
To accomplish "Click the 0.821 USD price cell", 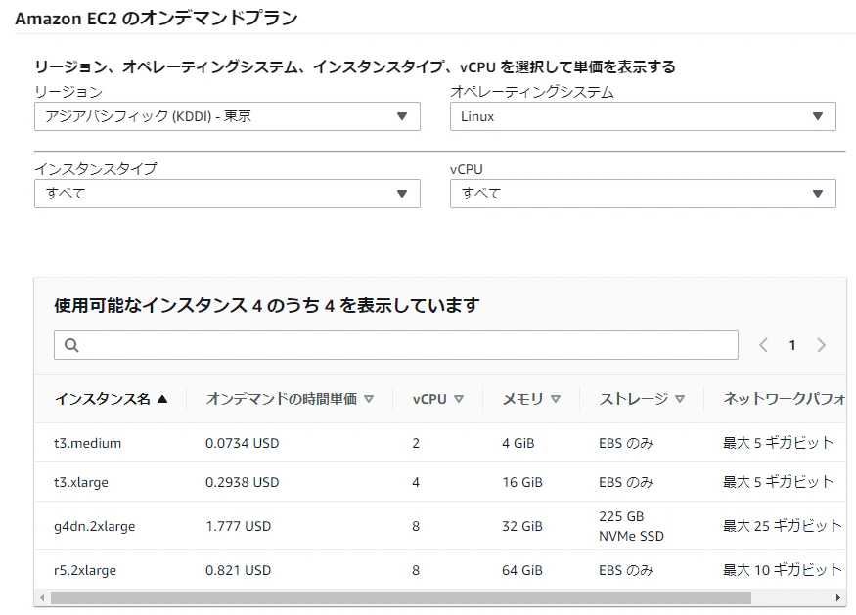I will tap(238, 570).
